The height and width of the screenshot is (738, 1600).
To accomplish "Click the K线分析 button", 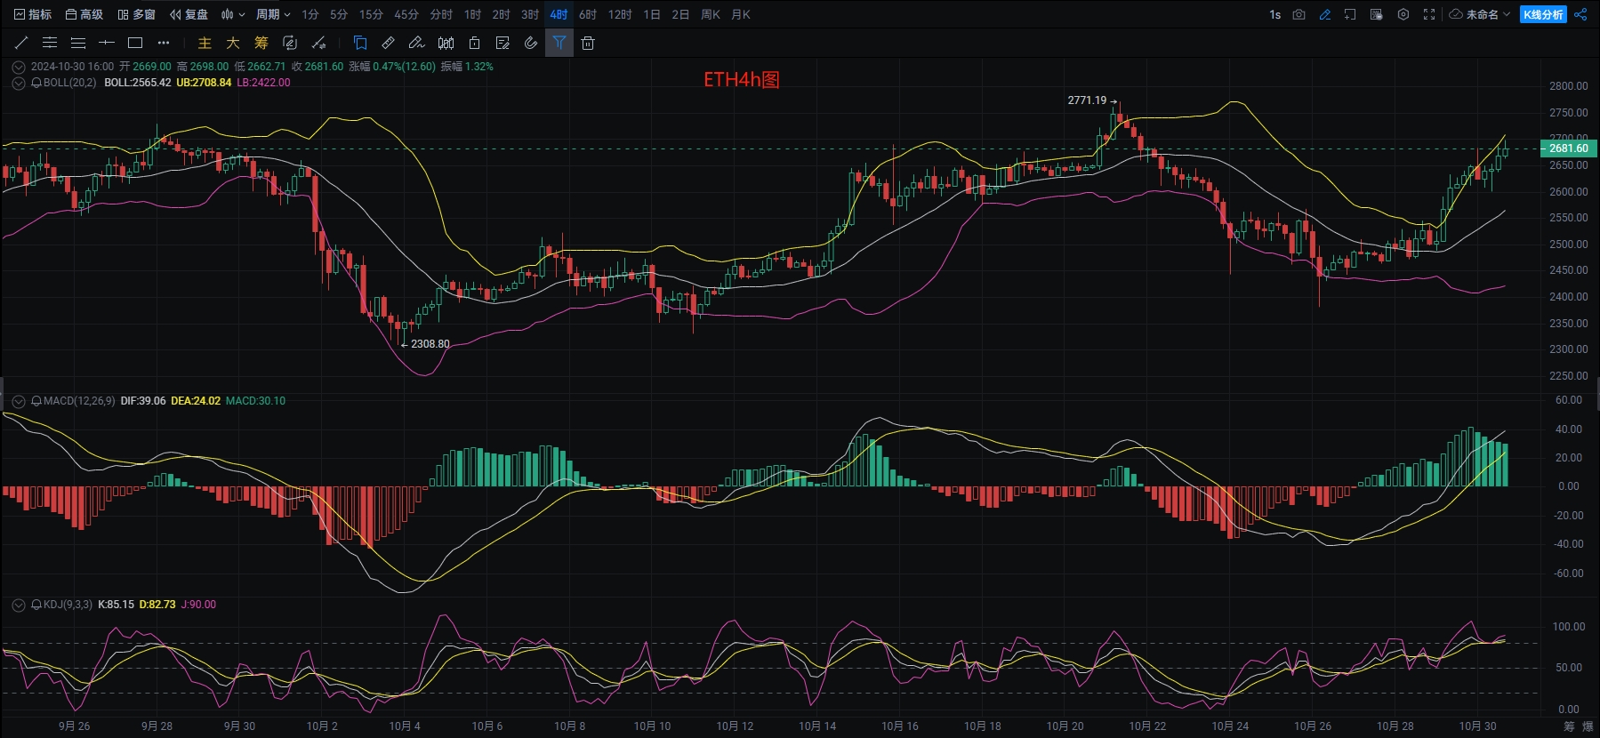I will point(1543,14).
